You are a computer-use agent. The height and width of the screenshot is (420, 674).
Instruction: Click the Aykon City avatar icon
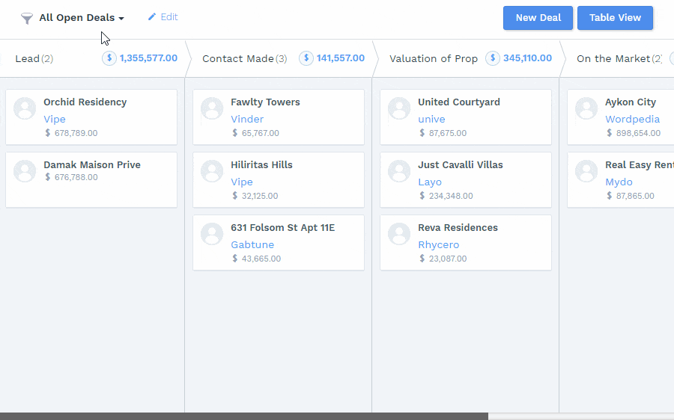586,108
